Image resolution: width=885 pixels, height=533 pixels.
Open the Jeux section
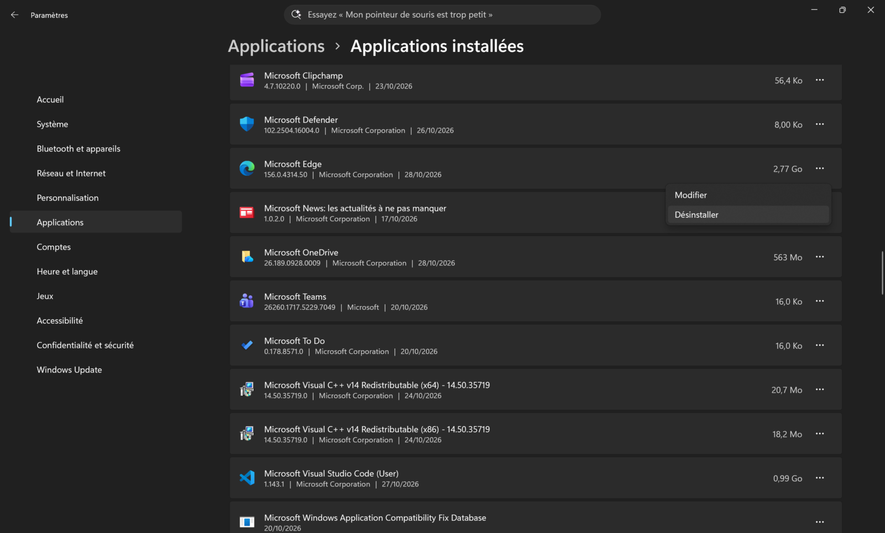(x=96, y=296)
